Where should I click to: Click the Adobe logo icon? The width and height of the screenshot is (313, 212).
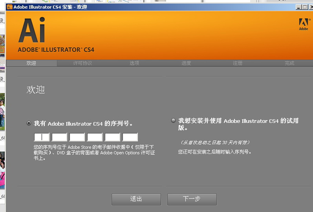[304, 24]
